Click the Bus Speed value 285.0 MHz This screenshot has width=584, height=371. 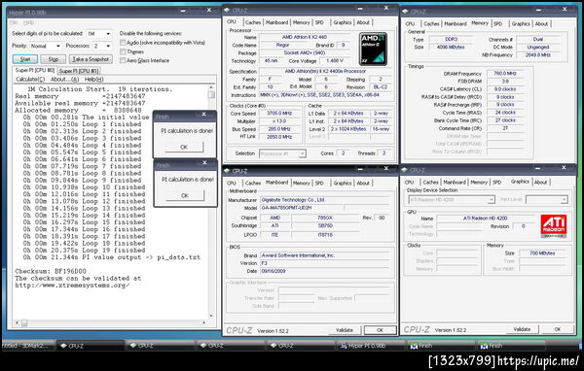click(279, 129)
